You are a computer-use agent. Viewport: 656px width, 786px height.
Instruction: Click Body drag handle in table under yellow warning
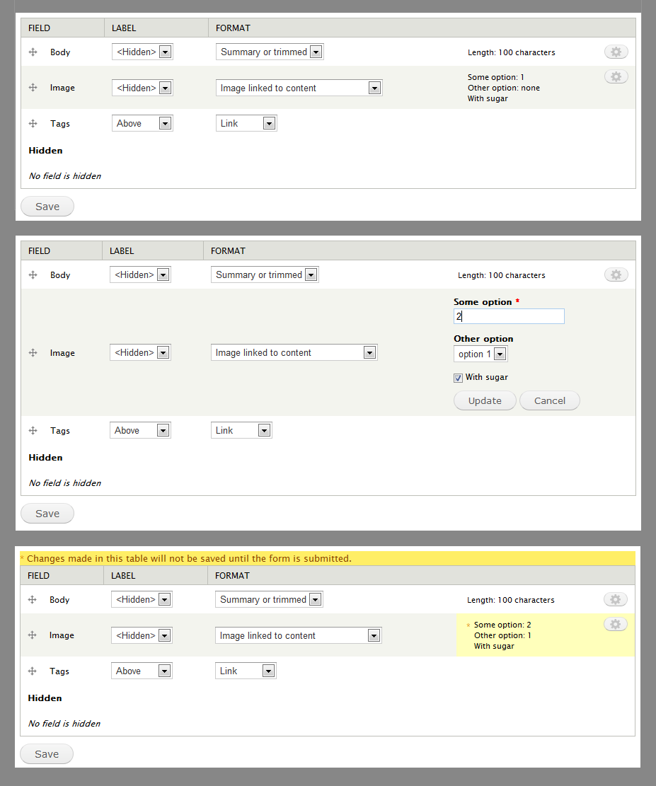(x=33, y=600)
